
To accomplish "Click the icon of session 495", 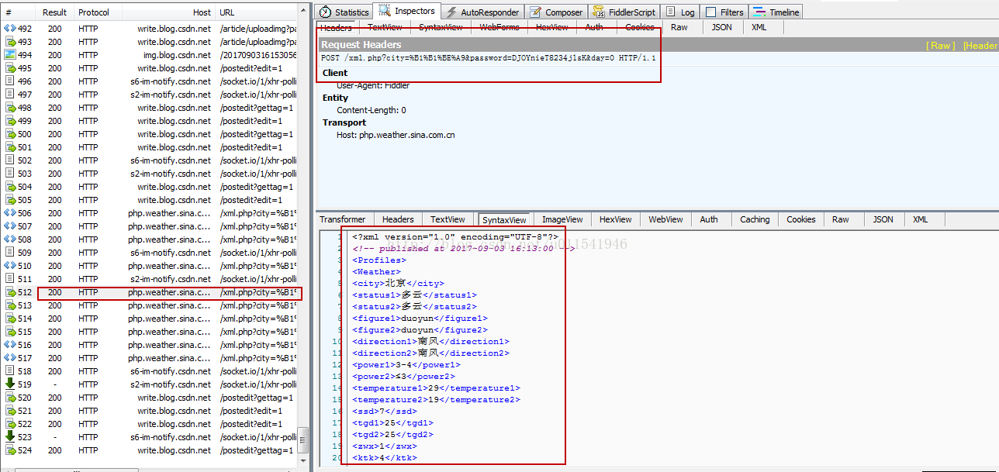I will [10, 68].
